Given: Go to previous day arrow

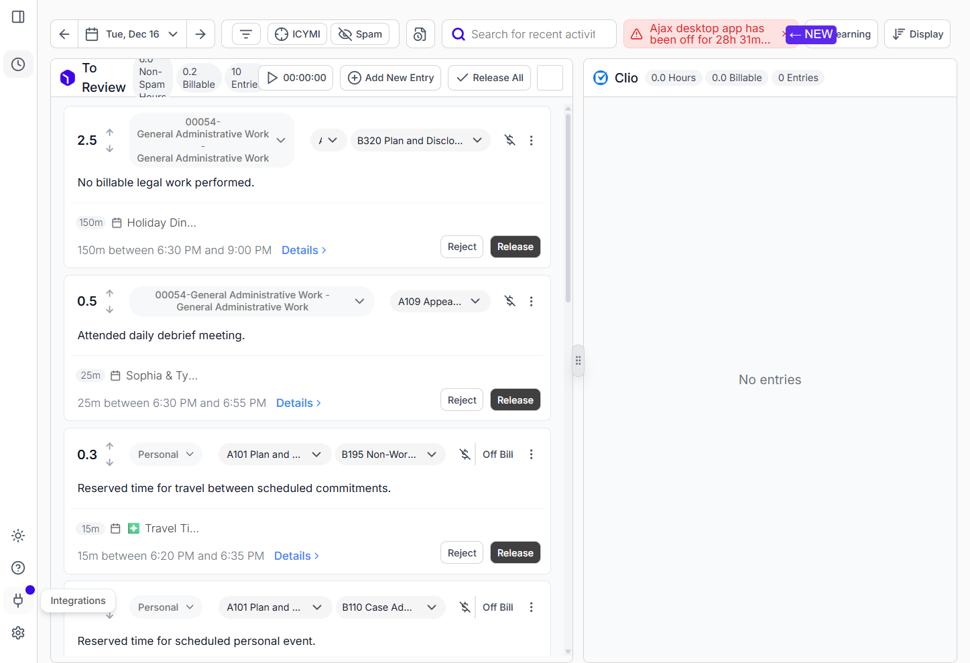Looking at the screenshot, I should [x=64, y=34].
